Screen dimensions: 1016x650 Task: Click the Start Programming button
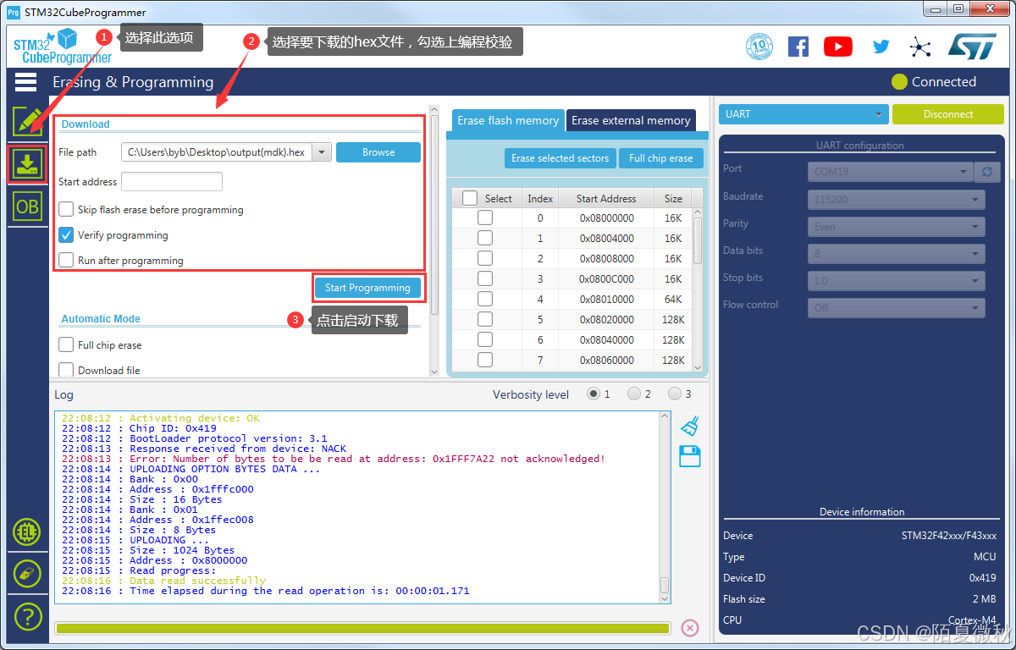tap(368, 288)
